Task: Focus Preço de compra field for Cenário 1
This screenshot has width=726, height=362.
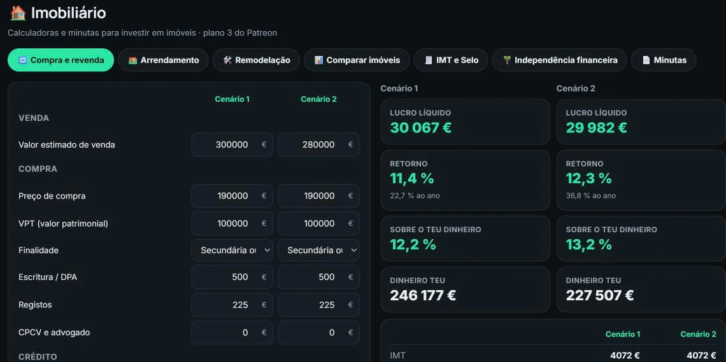Action: tap(232, 196)
